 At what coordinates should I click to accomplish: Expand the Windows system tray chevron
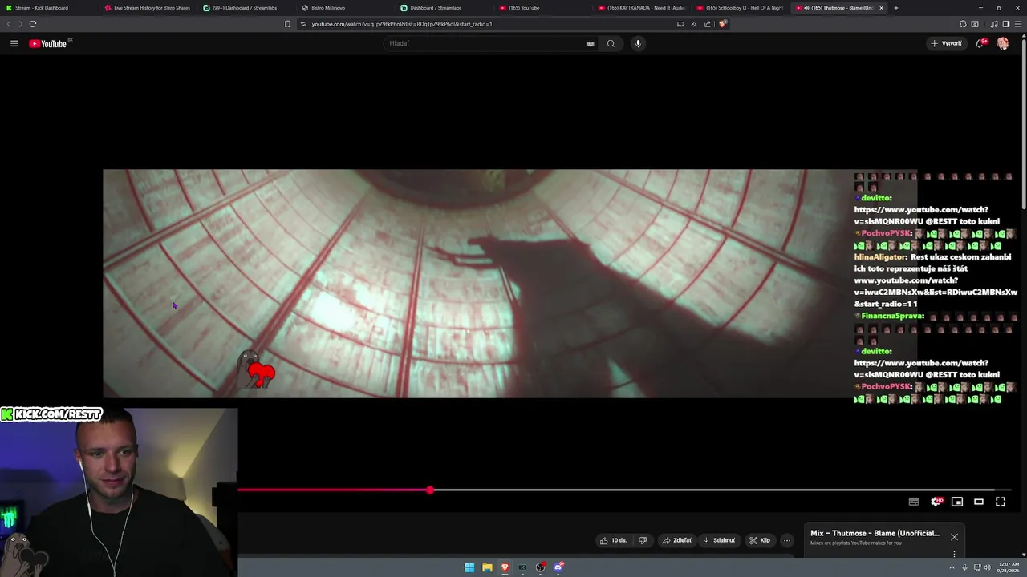click(x=952, y=567)
